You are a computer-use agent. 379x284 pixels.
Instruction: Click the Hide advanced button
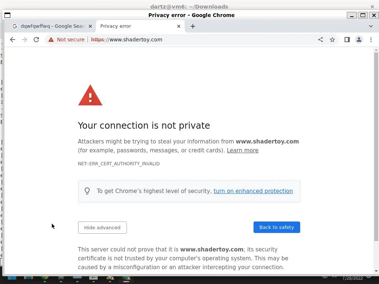(102, 227)
